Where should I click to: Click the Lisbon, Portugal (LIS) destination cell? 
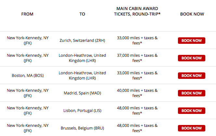coord(82,111)
